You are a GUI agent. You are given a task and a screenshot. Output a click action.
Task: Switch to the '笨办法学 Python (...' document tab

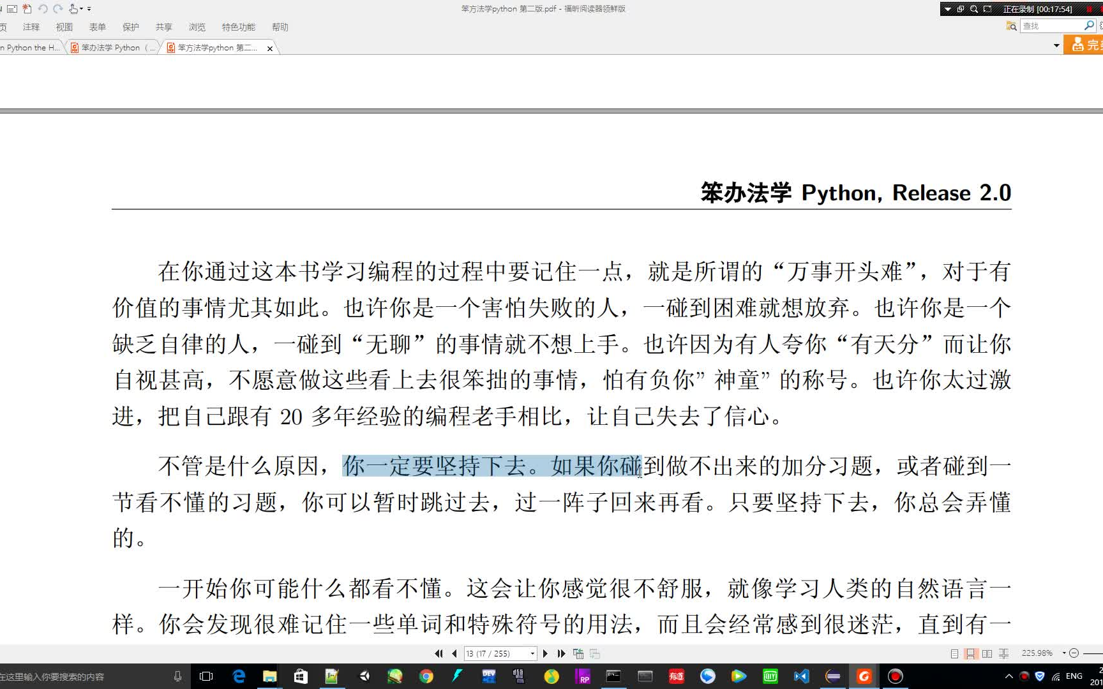(113, 48)
